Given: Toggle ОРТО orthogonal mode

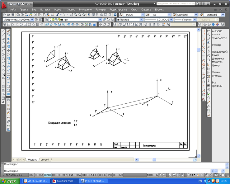Looking at the screenshot, I should click(48, 175).
